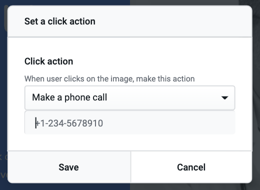This screenshot has width=260, height=190.
Task: Place the cursor in the phone number placeholder
Action: coord(69,123)
